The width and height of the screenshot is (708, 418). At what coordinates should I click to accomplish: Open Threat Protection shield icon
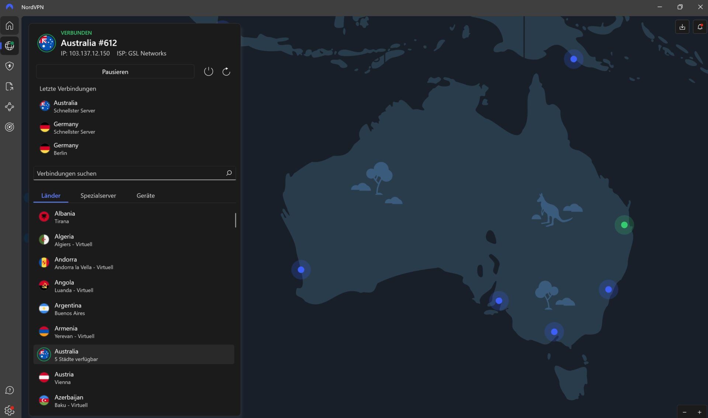click(10, 66)
